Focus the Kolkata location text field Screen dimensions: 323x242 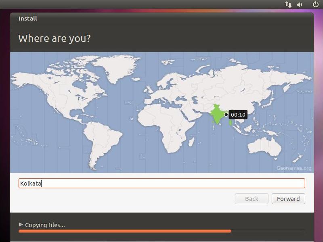(x=162, y=183)
